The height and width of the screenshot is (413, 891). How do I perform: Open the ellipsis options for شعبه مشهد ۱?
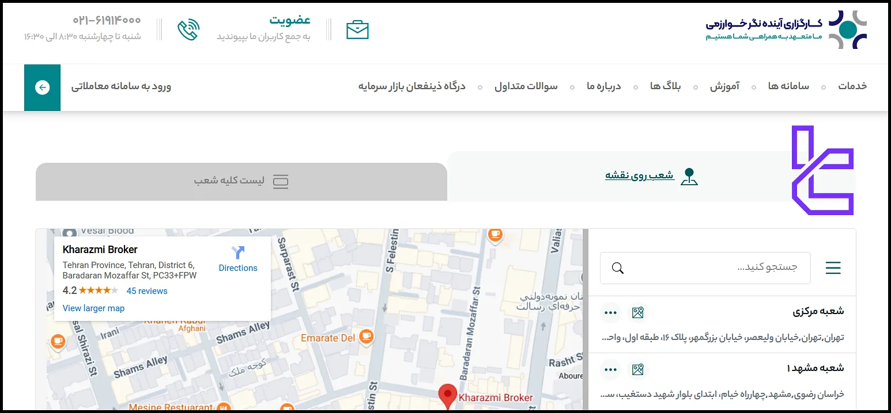coord(610,369)
